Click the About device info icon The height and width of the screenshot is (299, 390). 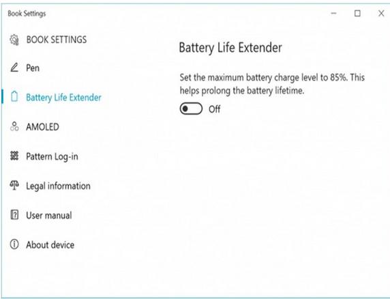(14, 244)
